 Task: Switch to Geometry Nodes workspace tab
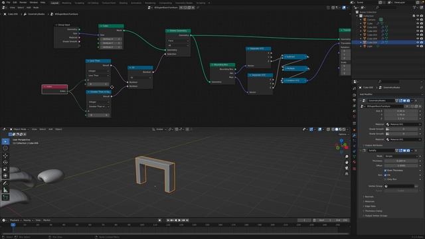click(x=184, y=3)
